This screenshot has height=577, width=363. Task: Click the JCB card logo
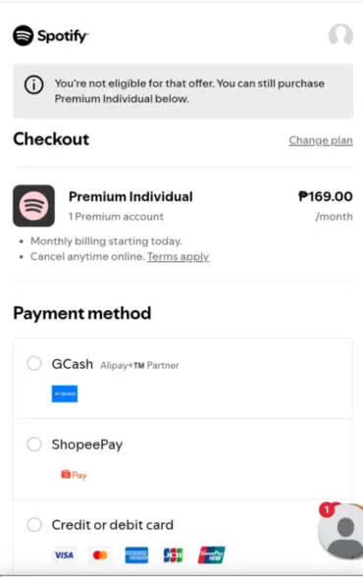173,555
